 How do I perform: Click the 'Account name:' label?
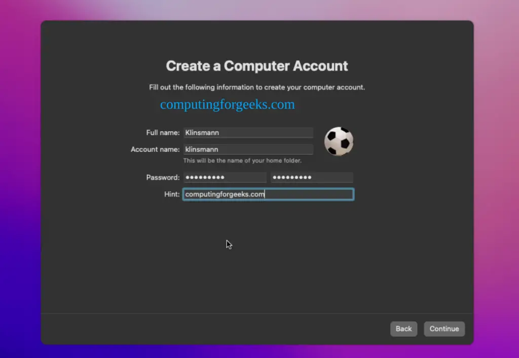pos(155,149)
